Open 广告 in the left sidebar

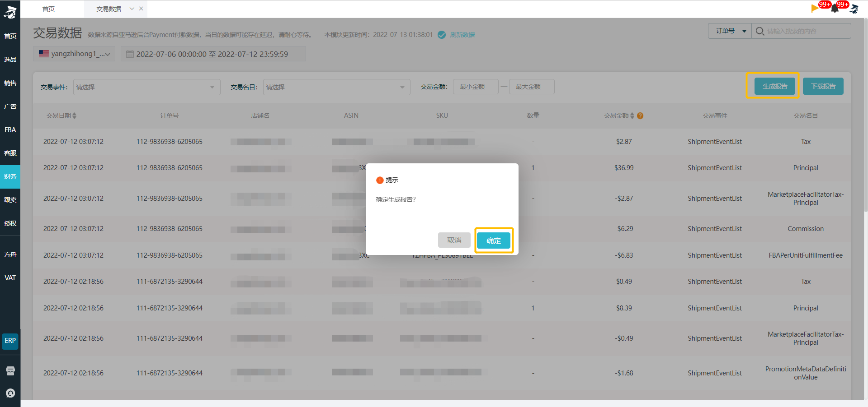[10, 106]
